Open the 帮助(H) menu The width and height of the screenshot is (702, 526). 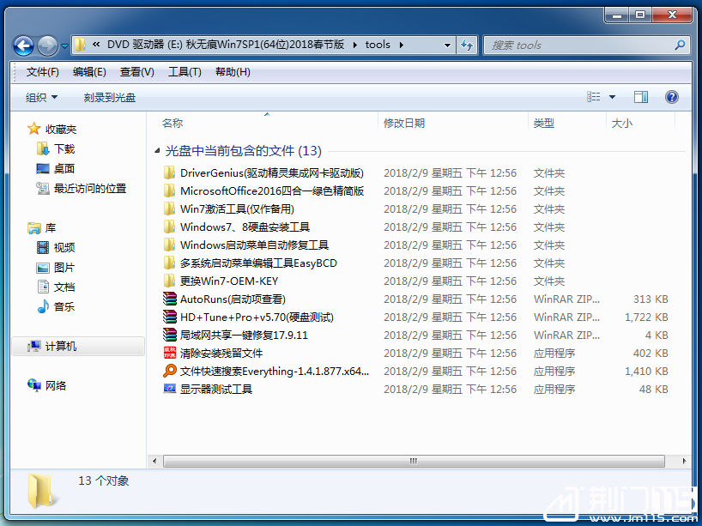pyautogui.click(x=233, y=71)
